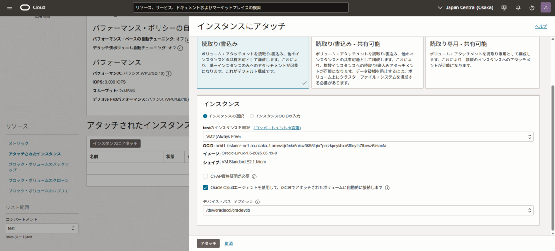Click the アタッチ submit button

tap(208, 244)
